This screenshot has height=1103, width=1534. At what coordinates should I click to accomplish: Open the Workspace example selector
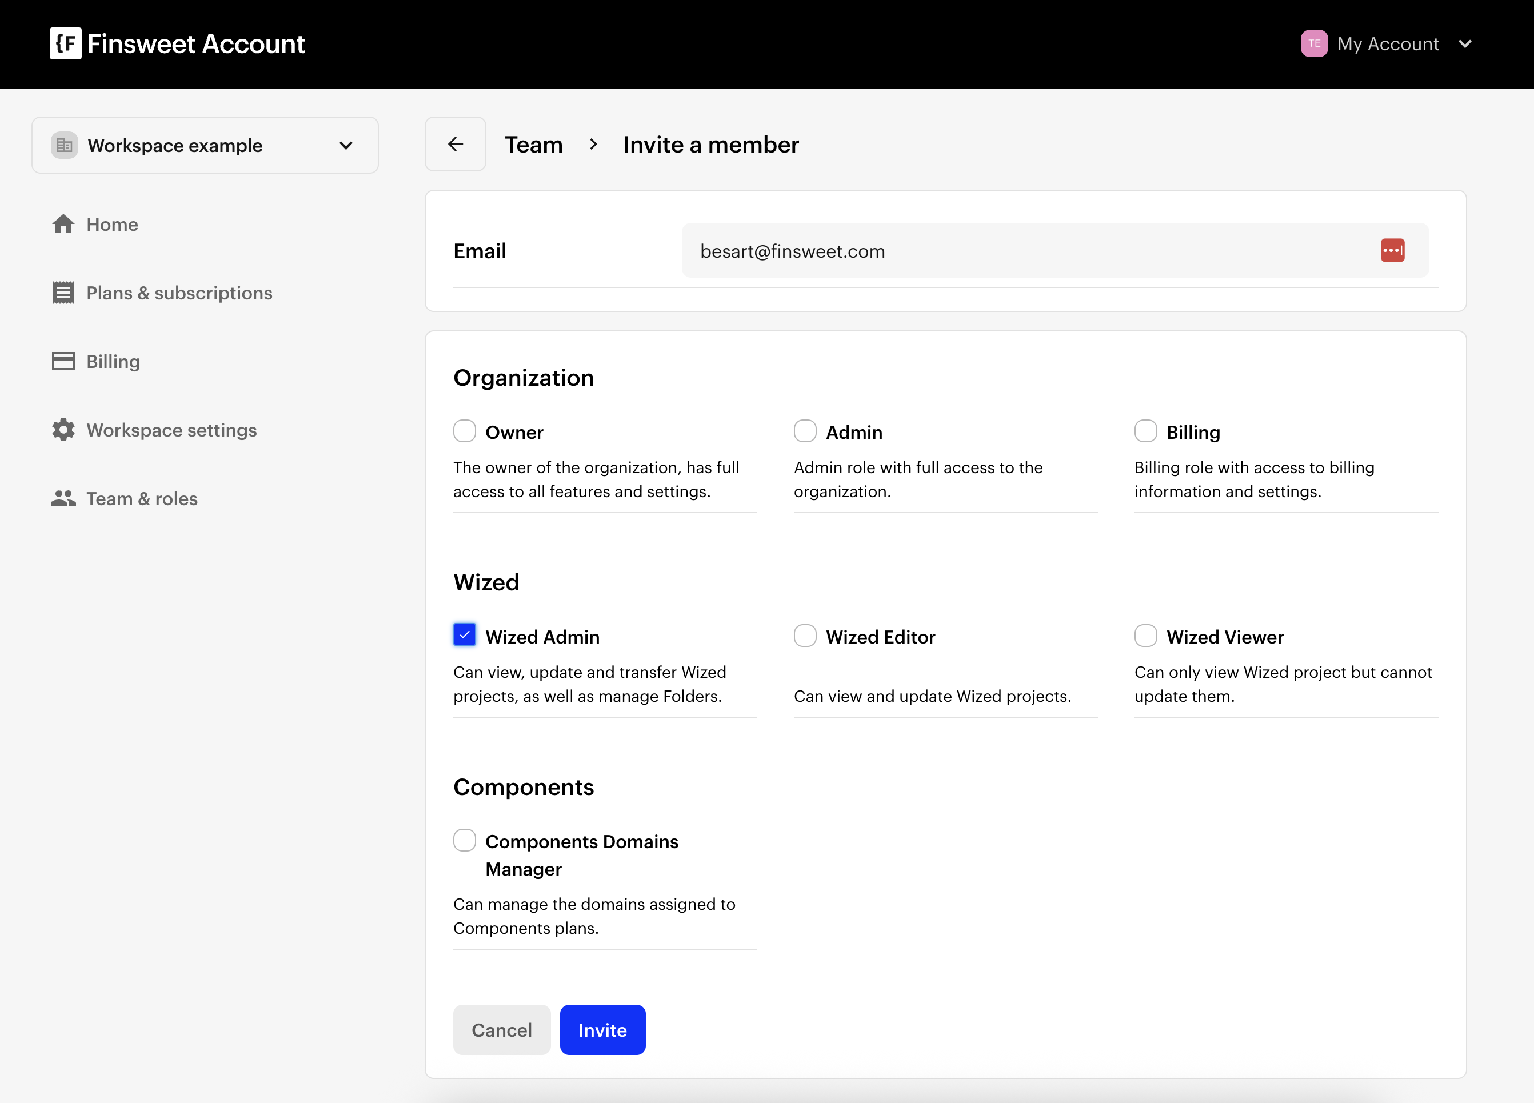tap(205, 145)
